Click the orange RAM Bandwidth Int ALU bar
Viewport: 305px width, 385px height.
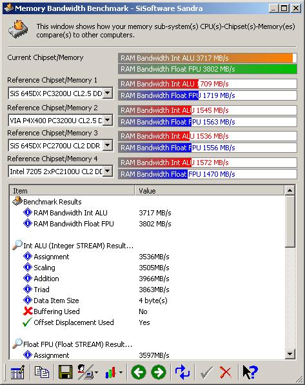(208, 58)
